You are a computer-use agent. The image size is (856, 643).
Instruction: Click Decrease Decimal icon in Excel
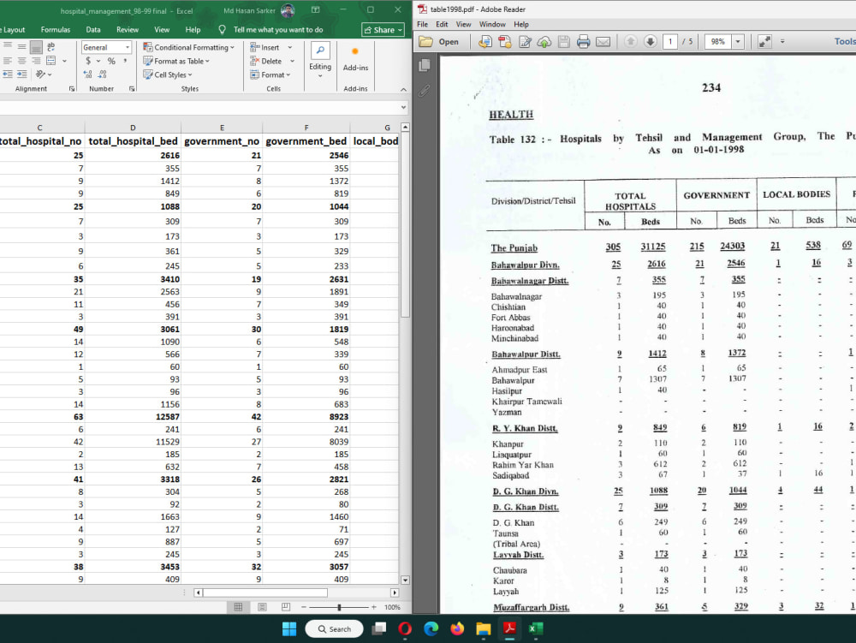click(x=102, y=74)
